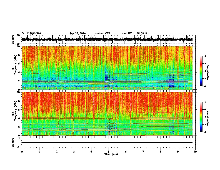This screenshot has height=170, width=220.
Task: Click the ch.2 spectrogram panel
Action: point(107,114)
